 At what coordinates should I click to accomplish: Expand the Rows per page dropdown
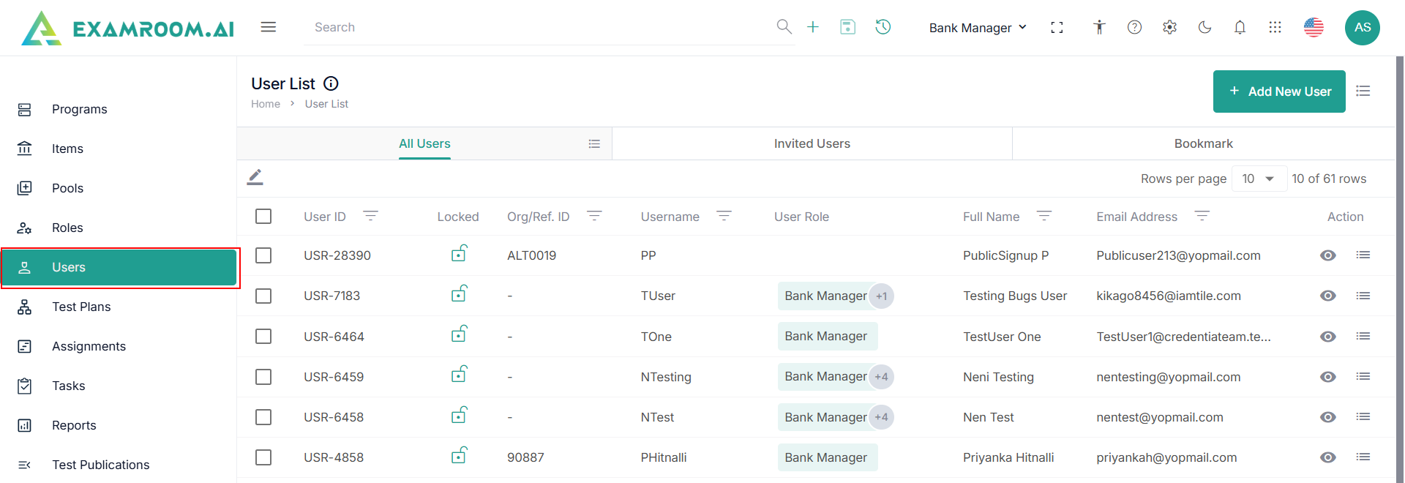coord(1259,179)
